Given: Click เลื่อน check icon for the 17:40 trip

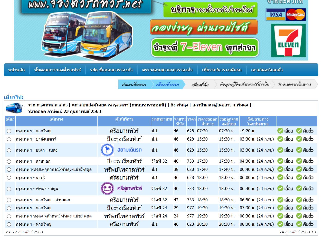Looking at the screenshot, I should pyautogui.click(x=280, y=169).
